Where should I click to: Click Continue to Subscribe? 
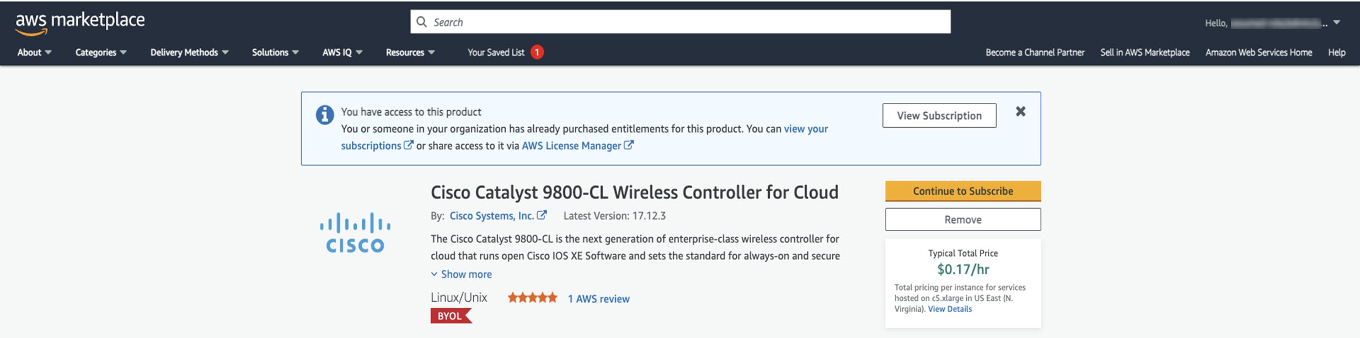[x=963, y=191]
